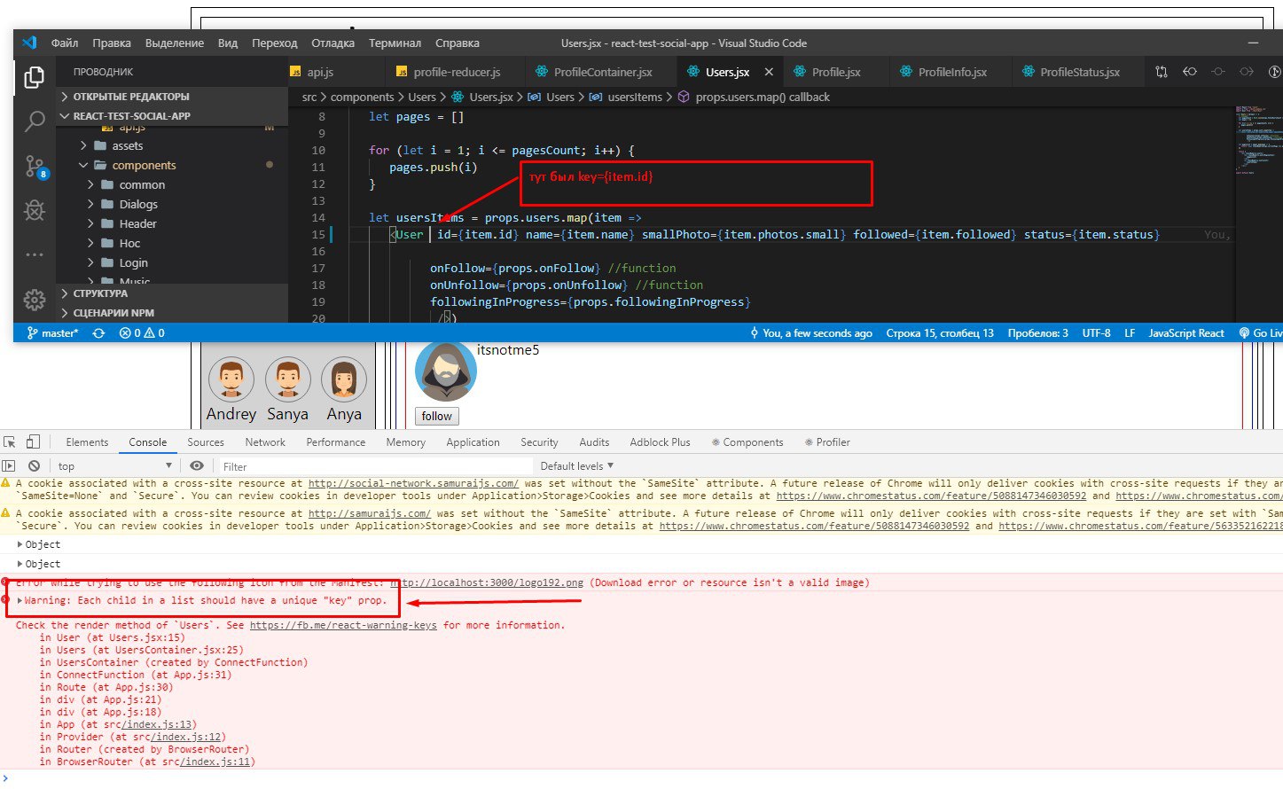
Task: Open Search in the VS Code activity bar
Action: coord(35,121)
